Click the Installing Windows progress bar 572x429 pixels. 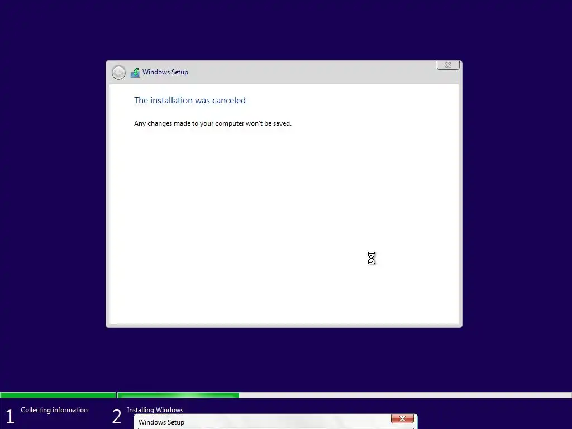344,395
